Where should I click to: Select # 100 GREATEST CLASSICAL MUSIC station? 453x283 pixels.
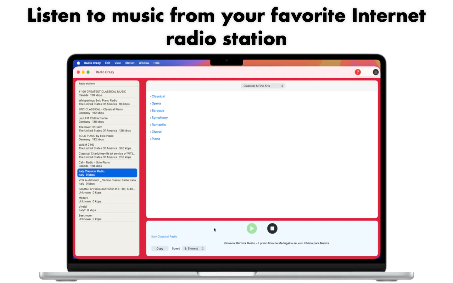coord(107,93)
